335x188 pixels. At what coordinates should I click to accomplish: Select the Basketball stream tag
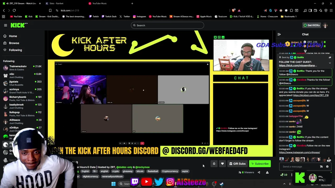(153, 171)
